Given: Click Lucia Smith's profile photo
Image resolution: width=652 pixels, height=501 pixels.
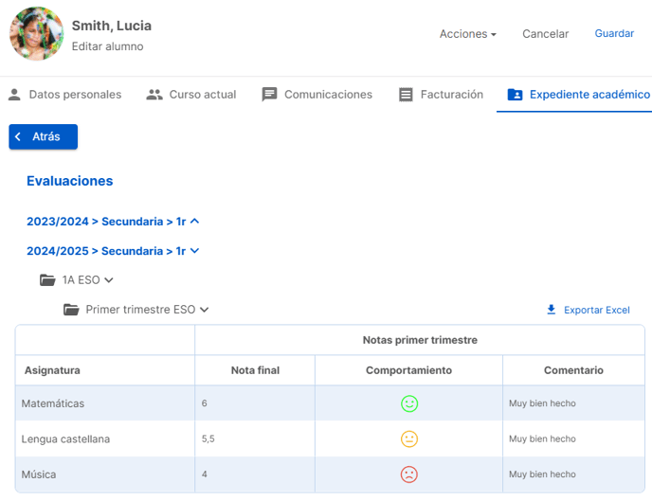Looking at the screenshot, I should pyautogui.click(x=37, y=34).
